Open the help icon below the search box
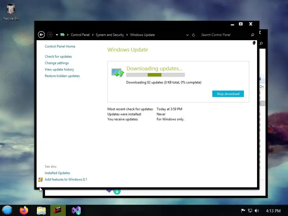288x216 pixels. click(x=254, y=43)
